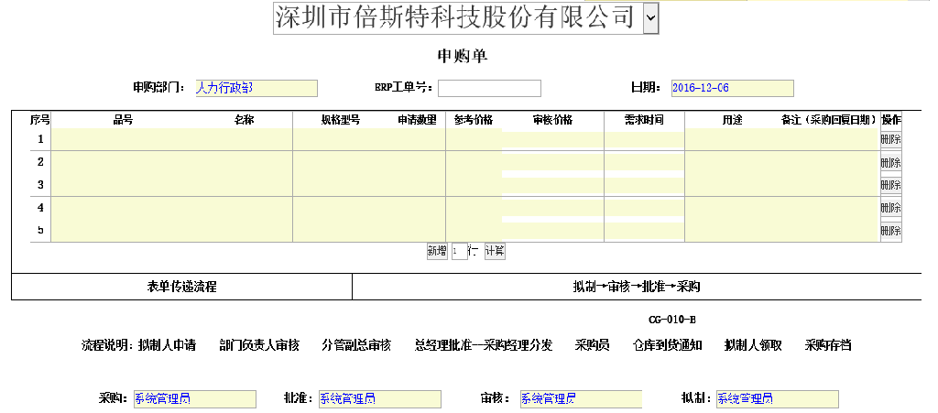Click the 需求时间 cell in row 2

[x=644, y=163]
